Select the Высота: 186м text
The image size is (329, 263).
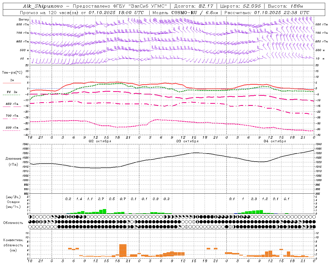tap(285, 6)
